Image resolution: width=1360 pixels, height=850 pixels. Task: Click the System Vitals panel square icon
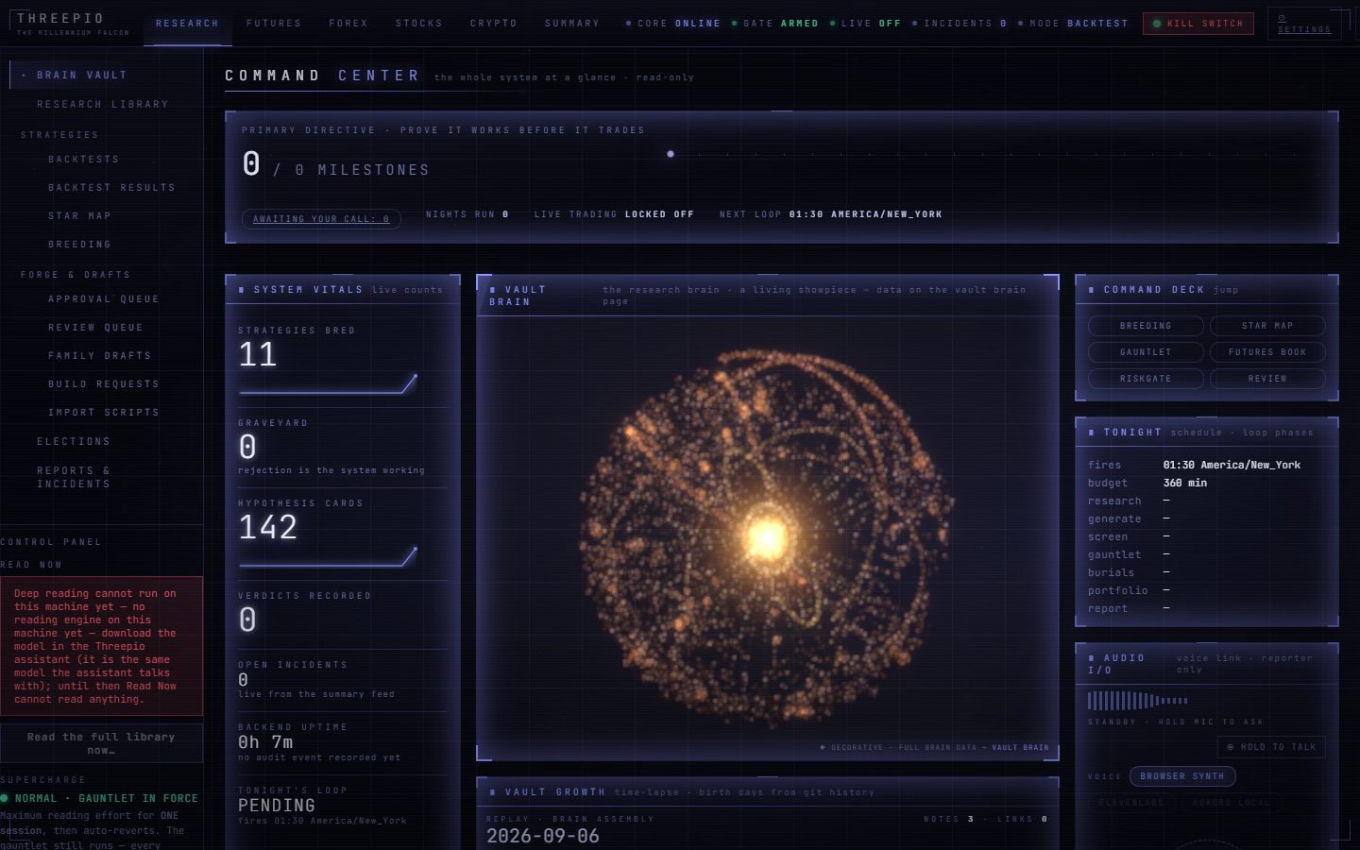(x=242, y=290)
